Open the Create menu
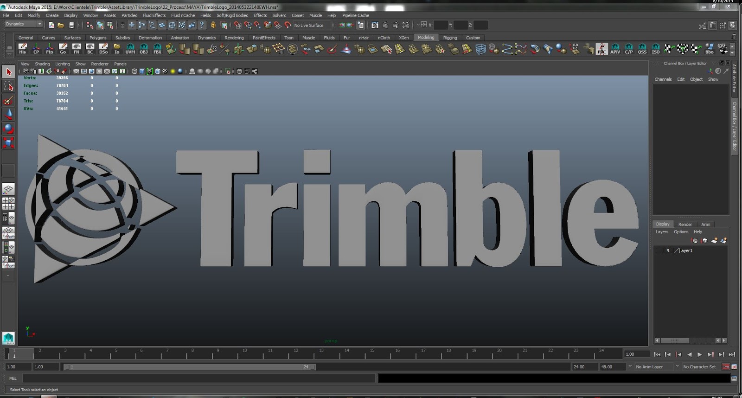This screenshot has width=742, height=398. point(52,15)
